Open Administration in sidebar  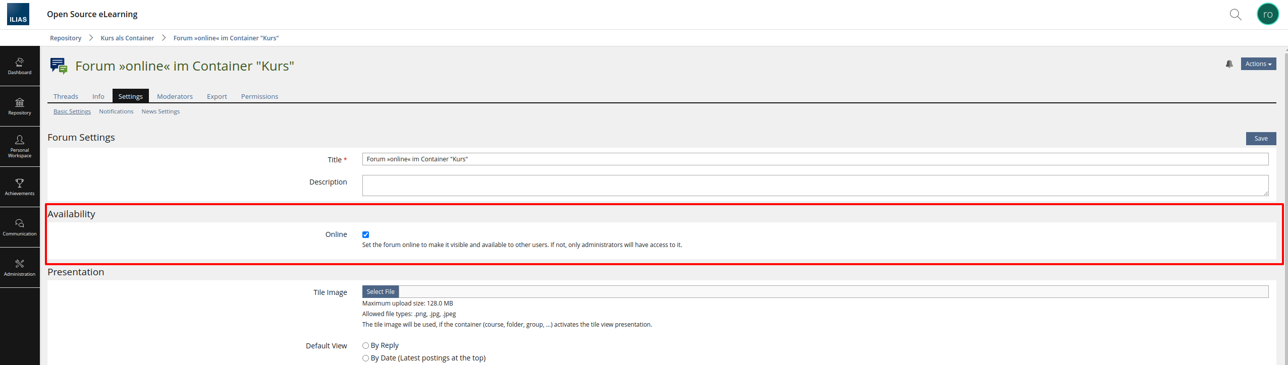[x=20, y=268]
